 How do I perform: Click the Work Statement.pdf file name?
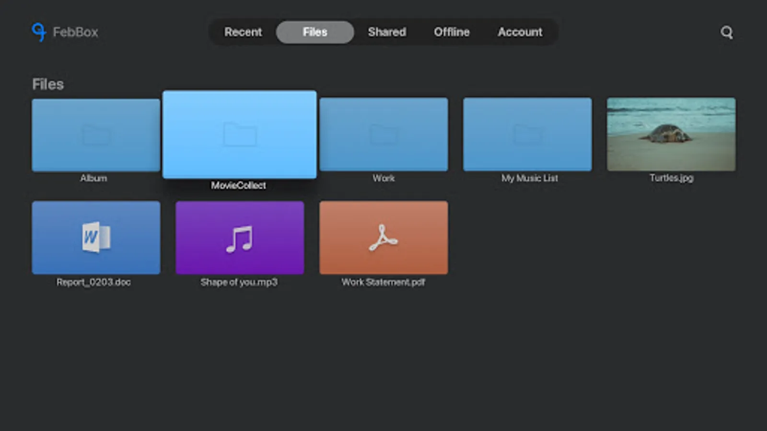click(383, 282)
